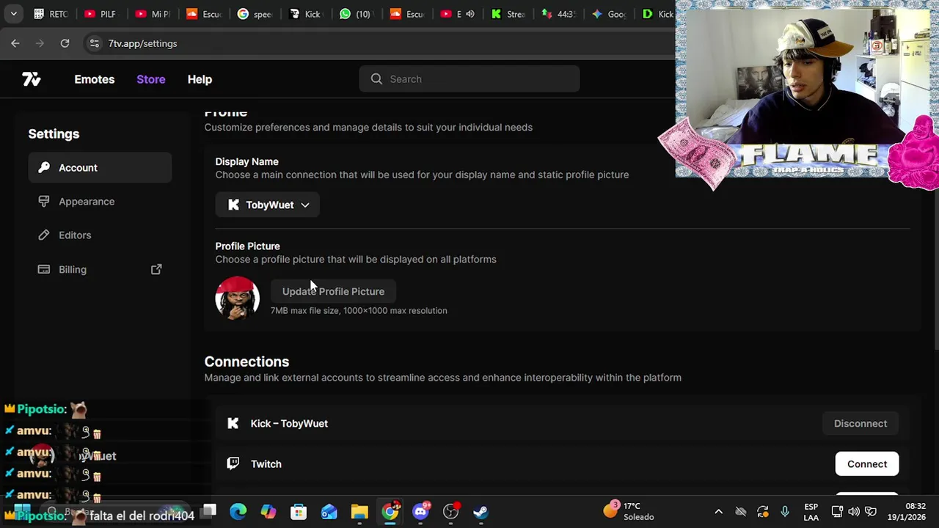Viewport: 939px width, 528px height.
Task: Click the paint roller icon beside Appearance
Action: pyautogui.click(x=44, y=202)
